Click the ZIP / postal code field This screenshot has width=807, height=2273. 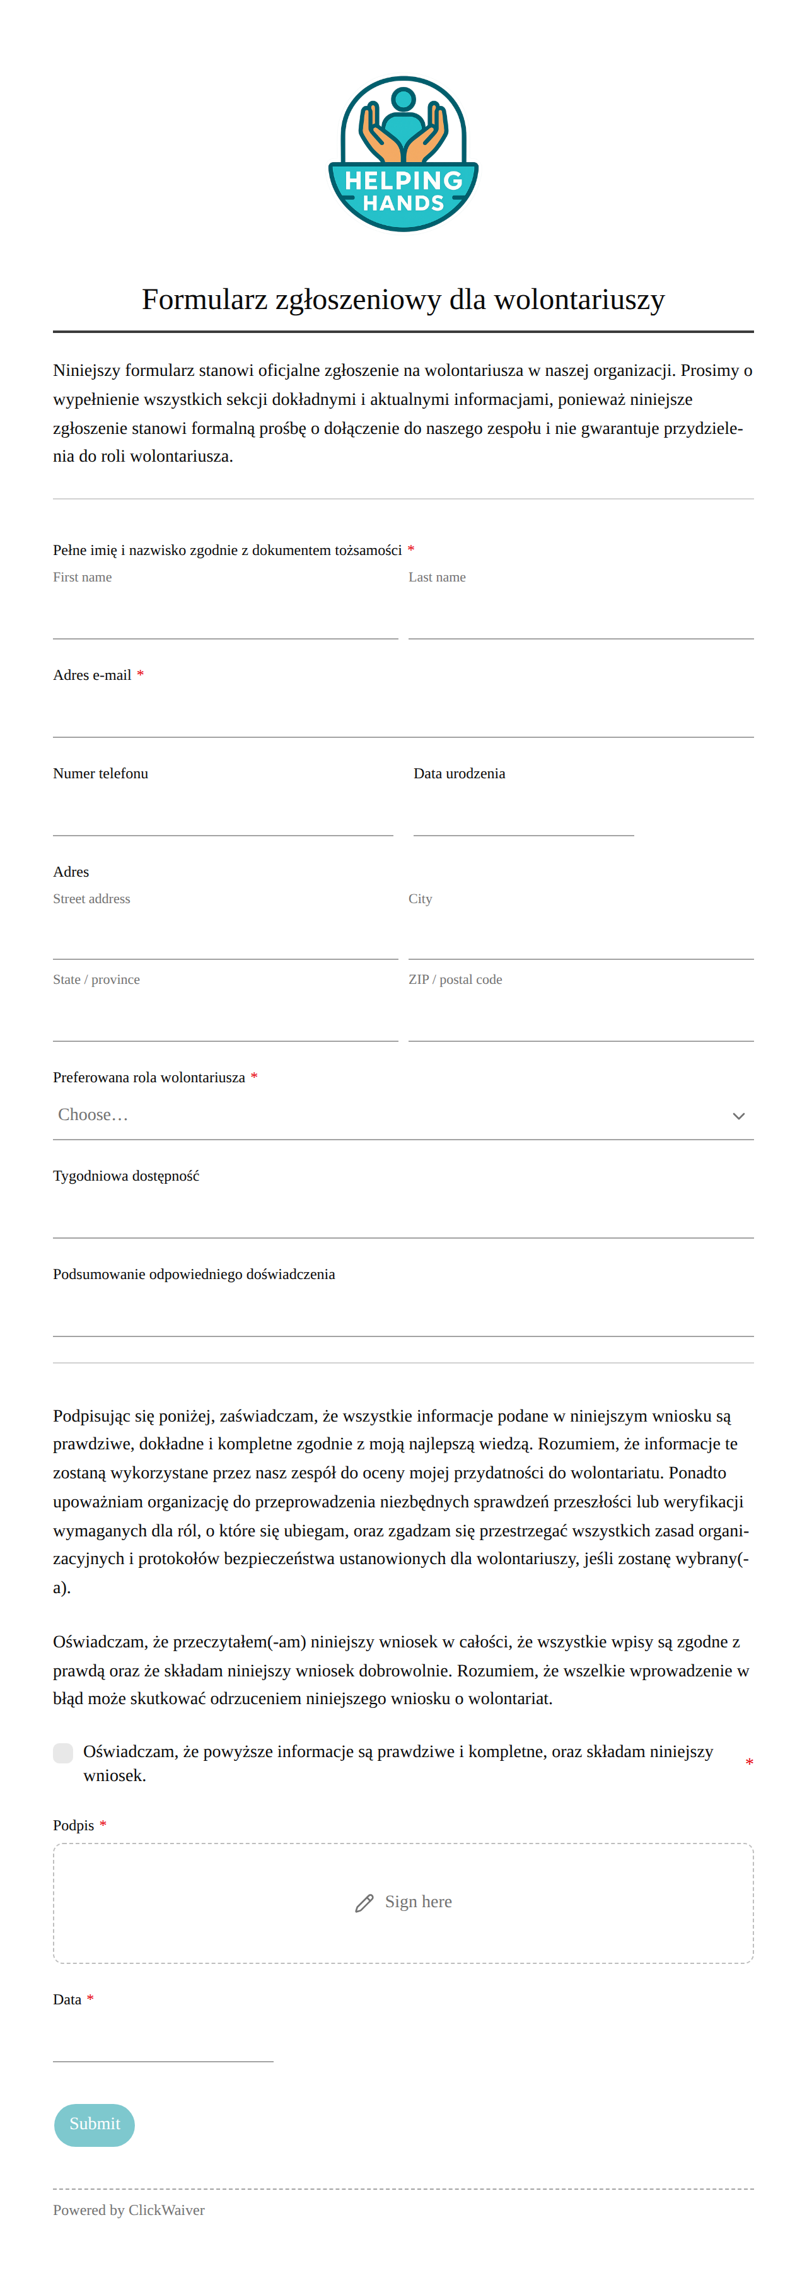[581, 1019]
